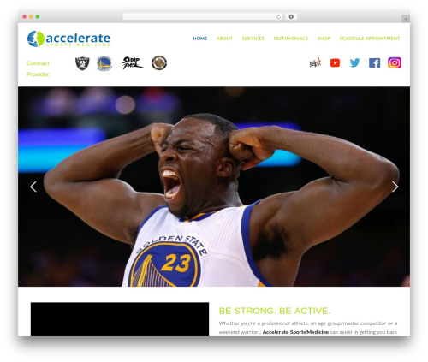This screenshot has width=428, height=362.
Task: Click the black handwritten script logo
Action: point(132,63)
